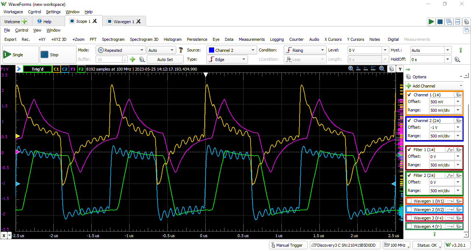The image size is (471, 250).
Task: Select the pointer cursor tool icon above the plot
Action: coord(359,69)
